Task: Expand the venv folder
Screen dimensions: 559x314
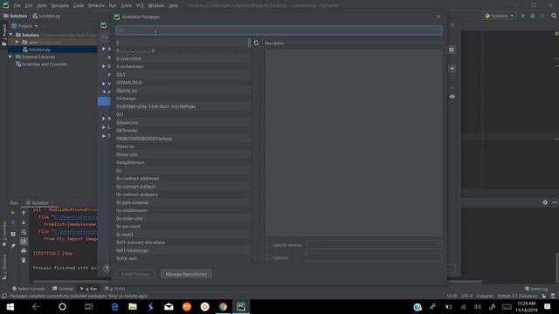Action: (x=17, y=42)
